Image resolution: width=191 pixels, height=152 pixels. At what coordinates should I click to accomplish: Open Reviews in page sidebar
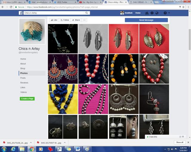[x=24, y=83]
